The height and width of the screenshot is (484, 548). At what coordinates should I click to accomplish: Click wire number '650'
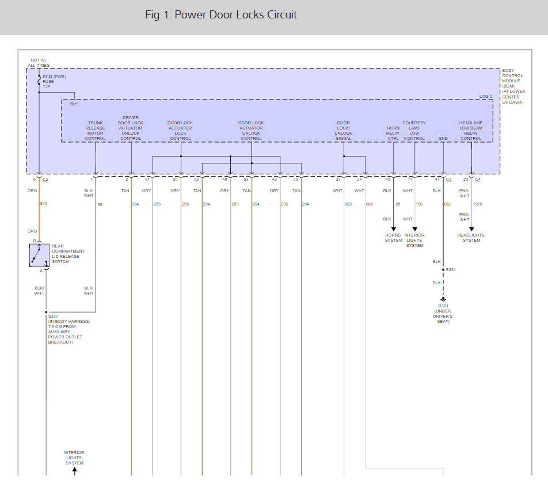[448, 204]
